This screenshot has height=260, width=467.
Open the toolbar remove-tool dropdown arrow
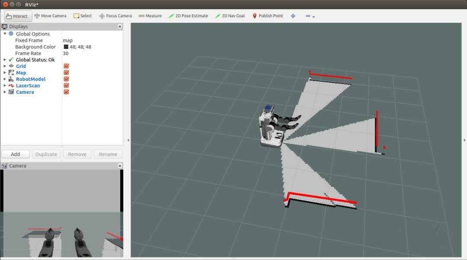[x=313, y=17]
